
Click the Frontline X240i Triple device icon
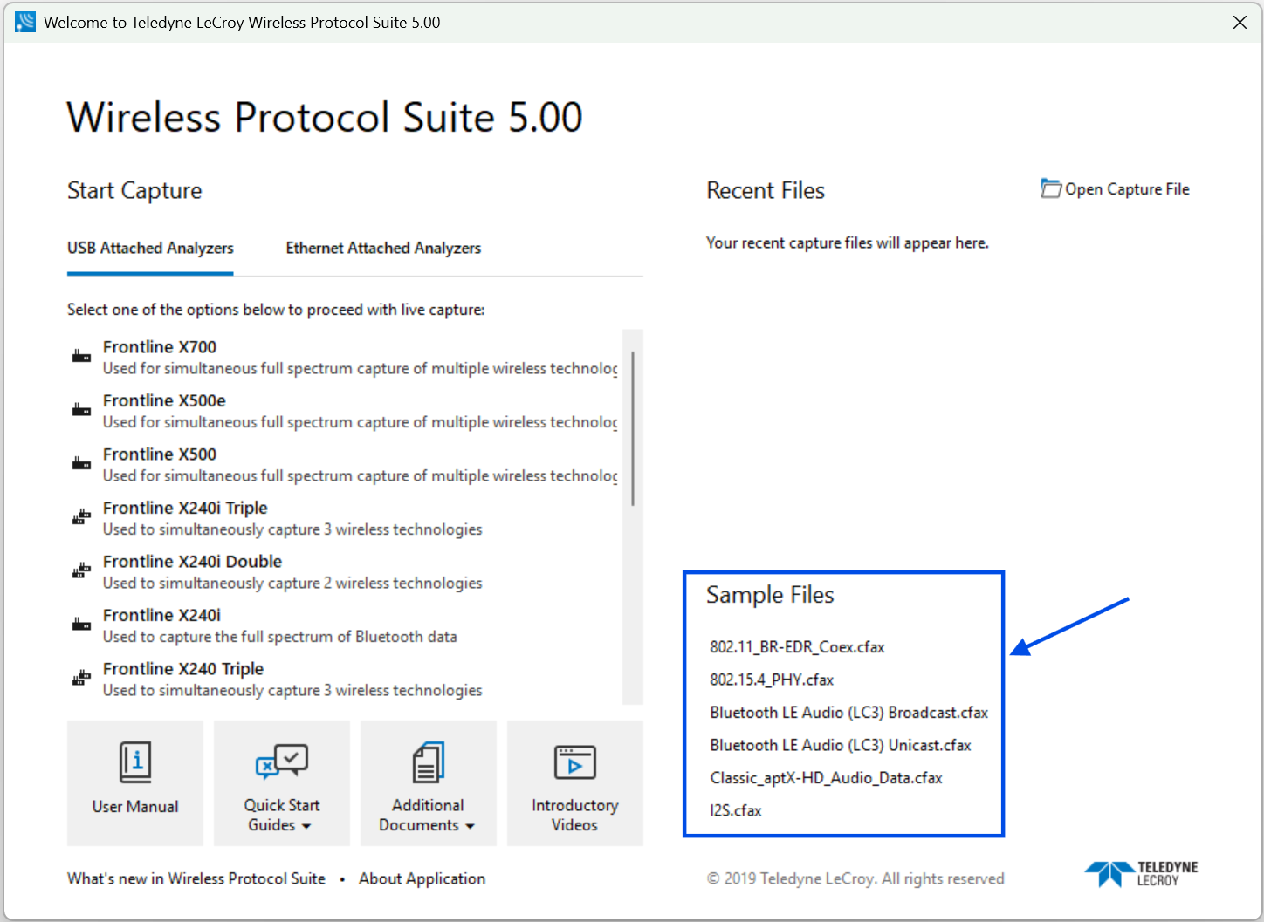[x=81, y=517]
